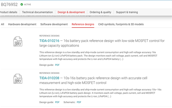Click the 10s-16s battery pack design title
The image size is (172, 108).
(x=93, y=80)
